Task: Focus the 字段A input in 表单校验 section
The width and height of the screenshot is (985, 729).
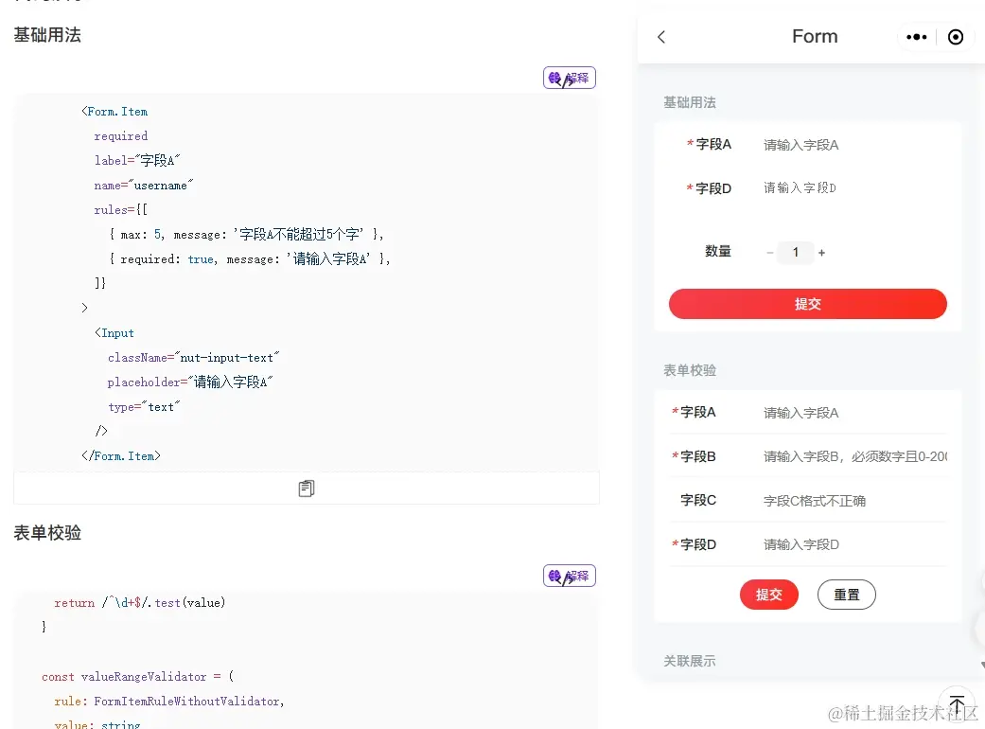Action: [854, 413]
